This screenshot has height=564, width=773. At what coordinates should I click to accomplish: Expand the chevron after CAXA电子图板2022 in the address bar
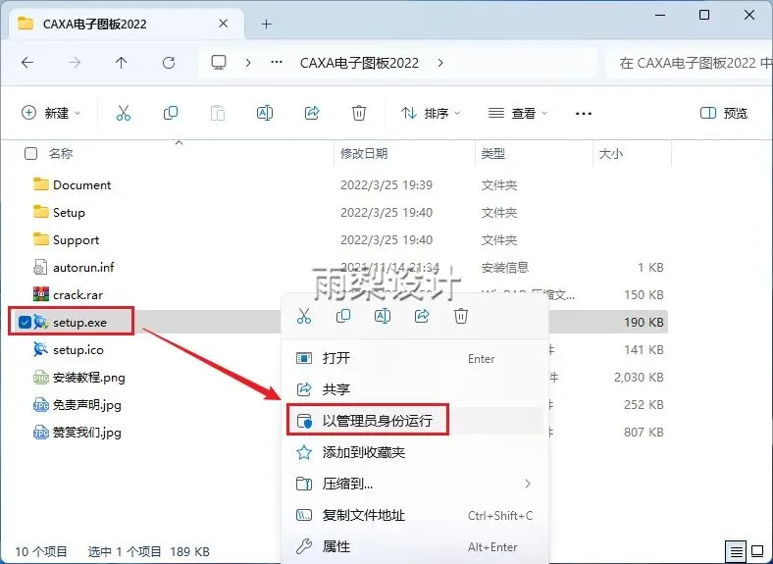click(x=440, y=63)
